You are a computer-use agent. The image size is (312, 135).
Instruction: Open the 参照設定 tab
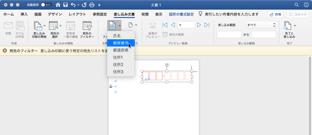pyautogui.click(x=100, y=14)
